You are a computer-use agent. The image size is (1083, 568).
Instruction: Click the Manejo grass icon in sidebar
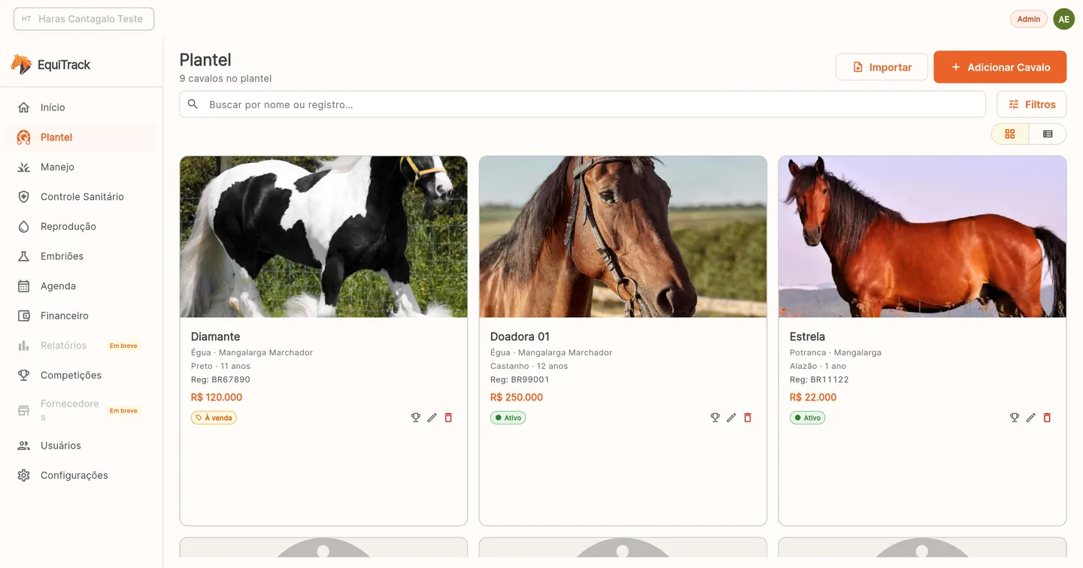(24, 167)
